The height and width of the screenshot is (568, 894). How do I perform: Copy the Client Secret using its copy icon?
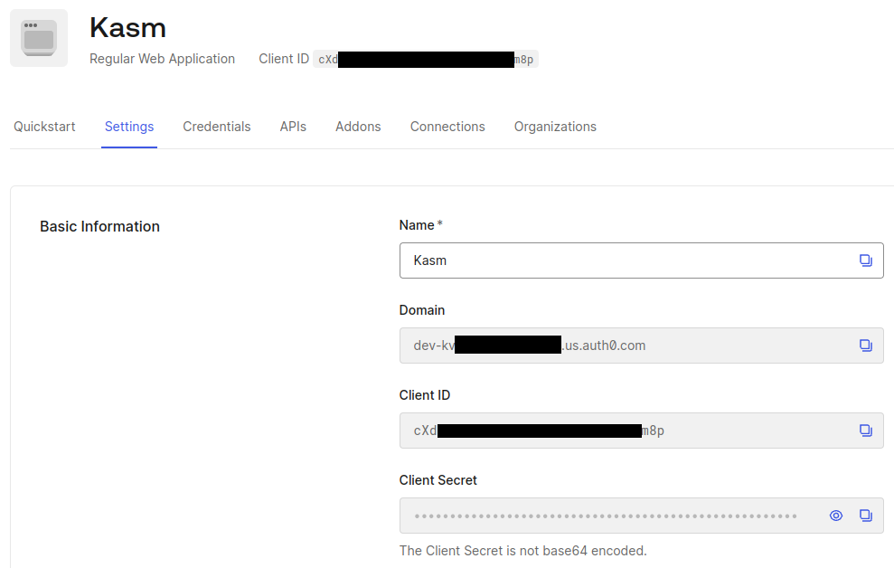click(x=866, y=515)
